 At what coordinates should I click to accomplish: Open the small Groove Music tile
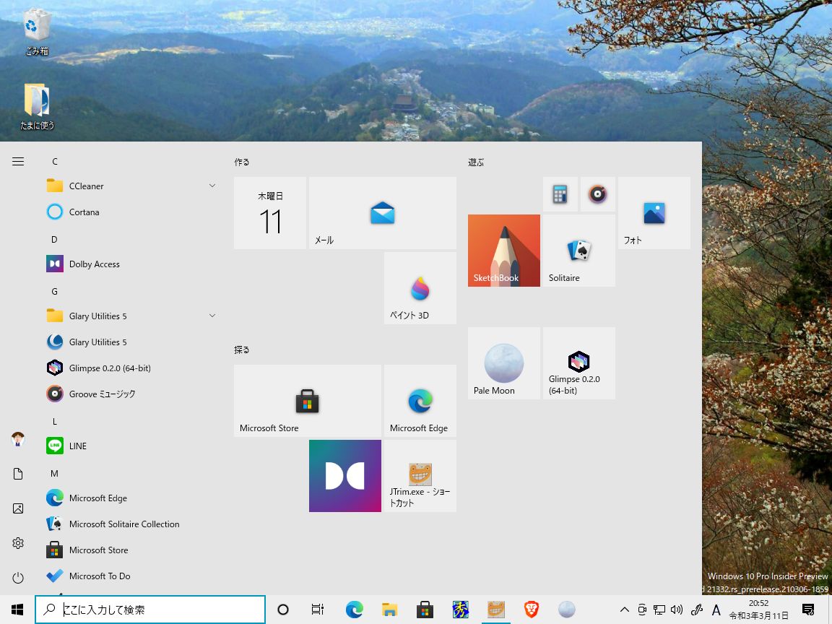[x=598, y=194]
